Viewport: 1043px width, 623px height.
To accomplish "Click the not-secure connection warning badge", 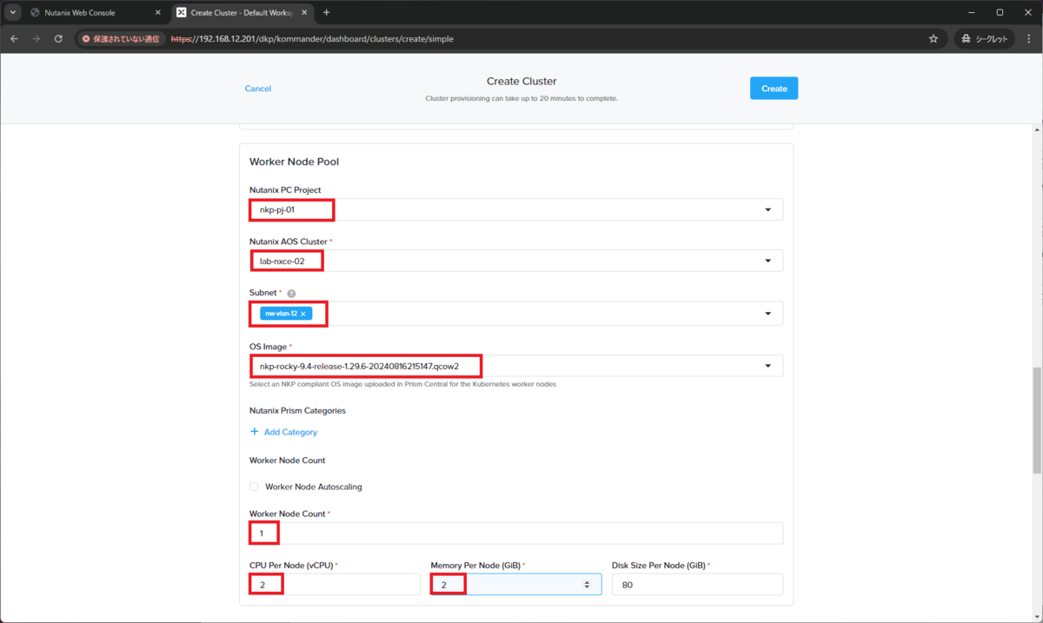I will [120, 39].
